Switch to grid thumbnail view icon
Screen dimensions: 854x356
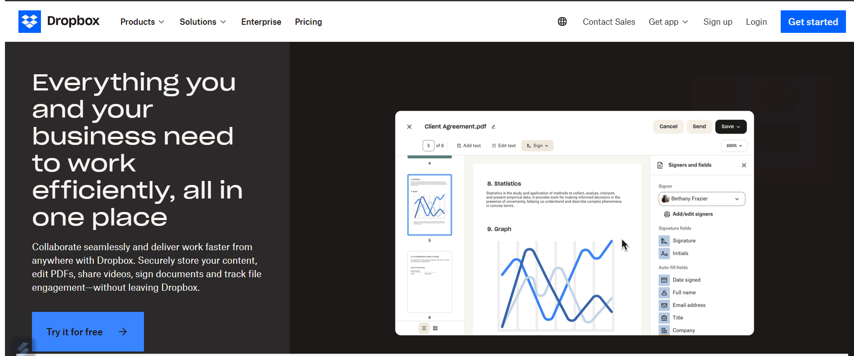(435, 328)
